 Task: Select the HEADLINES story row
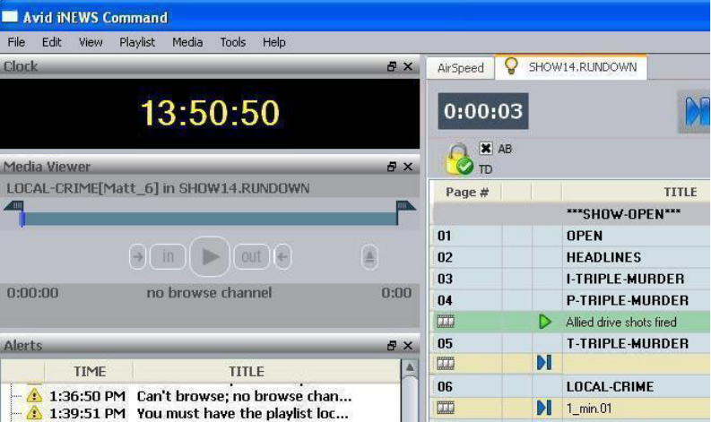pos(570,257)
